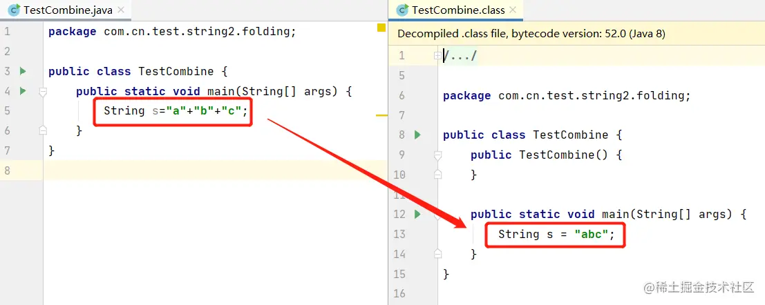
Task: Click 'public class TestCombine {' on line 8 of decompiled file
Action: pos(533,135)
